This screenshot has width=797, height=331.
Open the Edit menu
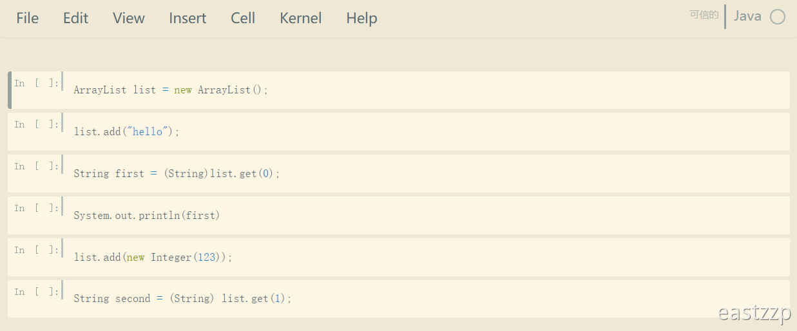click(x=75, y=18)
